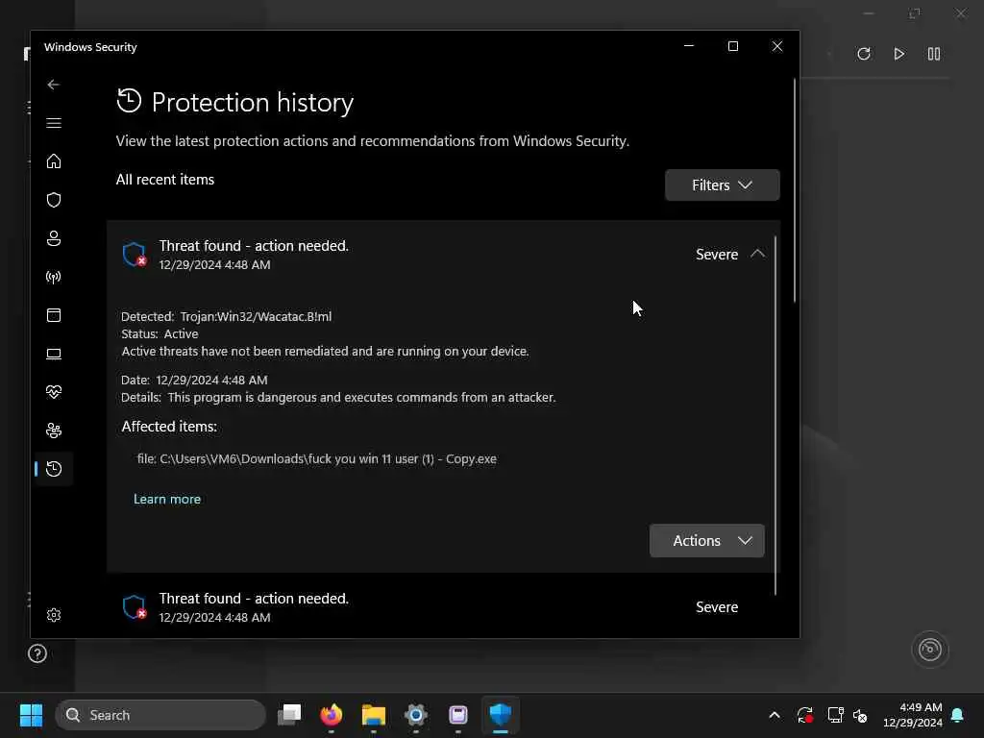This screenshot has width=984, height=738.
Task: Click the threat list inner scrollbar
Action: [775, 415]
